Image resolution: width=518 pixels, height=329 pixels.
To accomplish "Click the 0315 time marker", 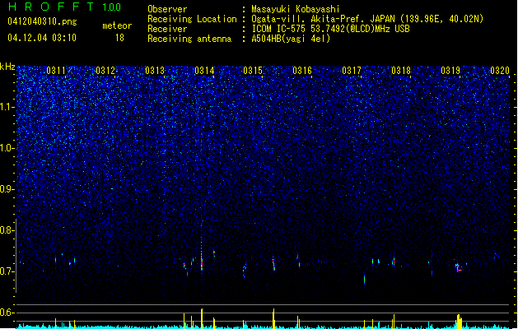I will (x=253, y=71).
